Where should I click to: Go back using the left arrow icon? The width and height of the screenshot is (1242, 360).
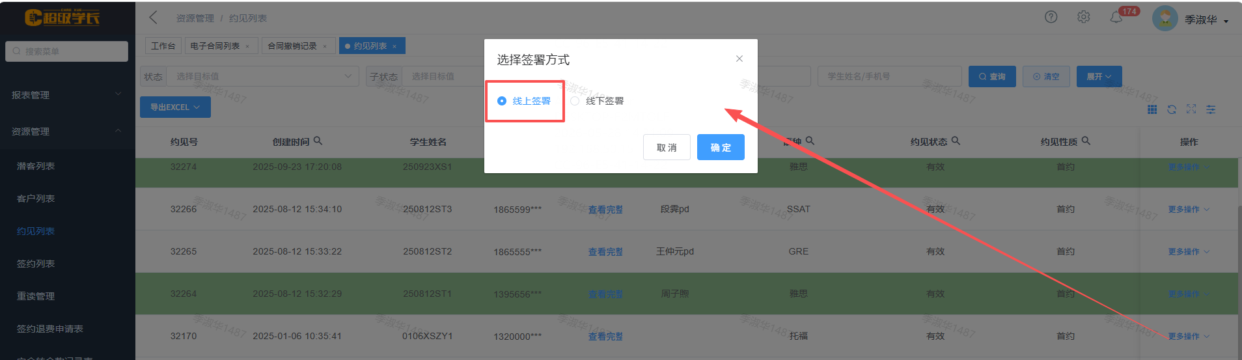pos(153,18)
